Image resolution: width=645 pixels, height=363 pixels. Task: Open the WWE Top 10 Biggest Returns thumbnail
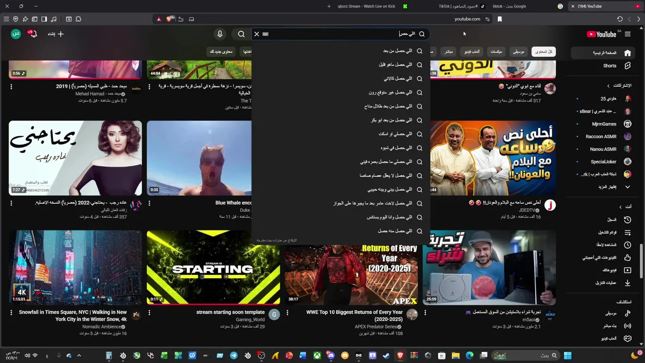(x=351, y=275)
